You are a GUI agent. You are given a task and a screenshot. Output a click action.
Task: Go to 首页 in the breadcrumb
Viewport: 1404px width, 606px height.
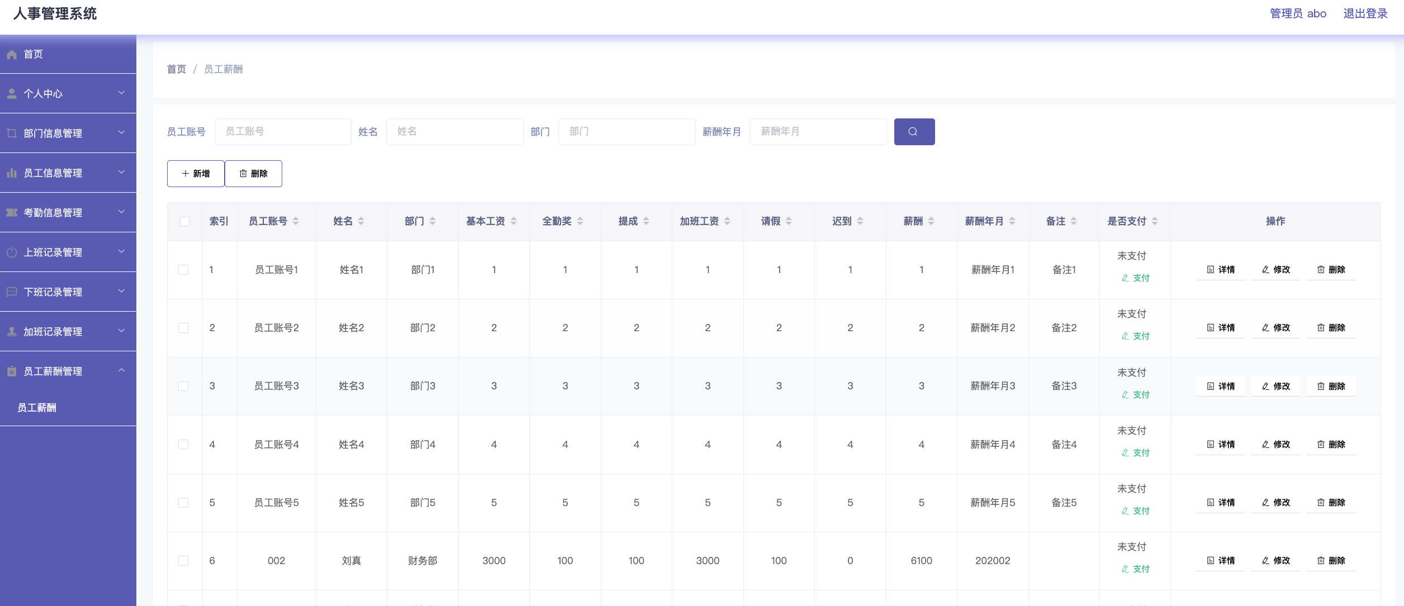(x=177, y=69)
